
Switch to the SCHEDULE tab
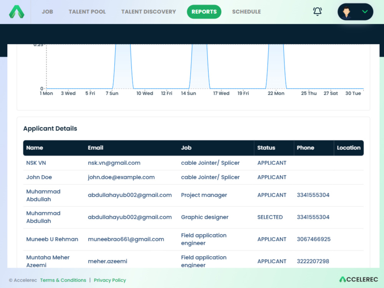tap(247, 12)
